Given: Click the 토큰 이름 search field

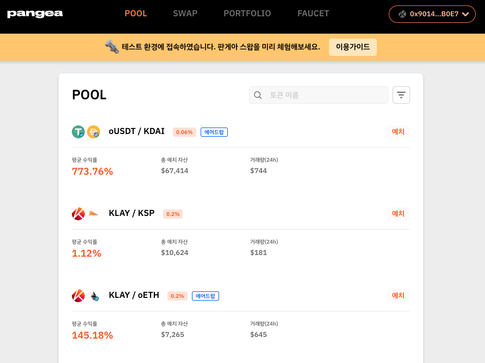Looking at the screenshot, I should point(318,95).
